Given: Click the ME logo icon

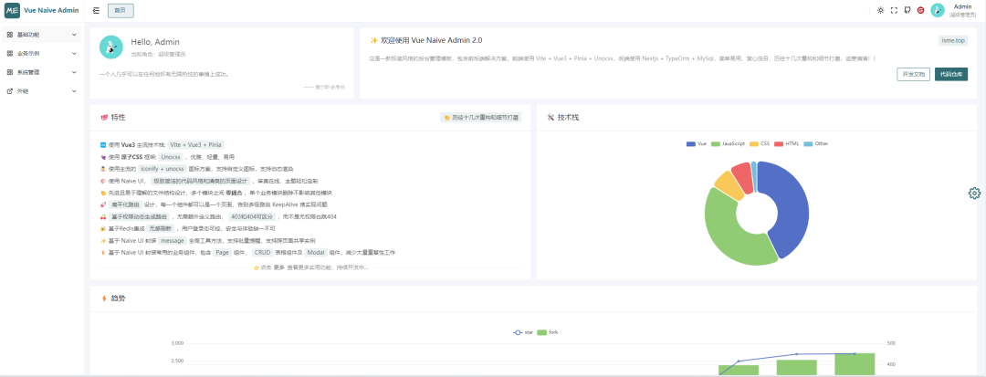Looking at the screenshot, I should [x=12, y=10].
